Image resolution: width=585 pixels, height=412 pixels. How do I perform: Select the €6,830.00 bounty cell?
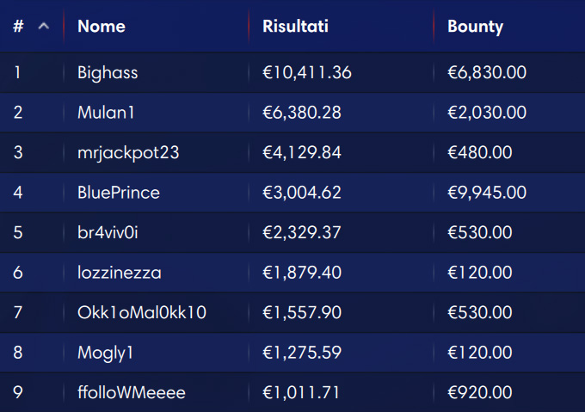[487, 72]
